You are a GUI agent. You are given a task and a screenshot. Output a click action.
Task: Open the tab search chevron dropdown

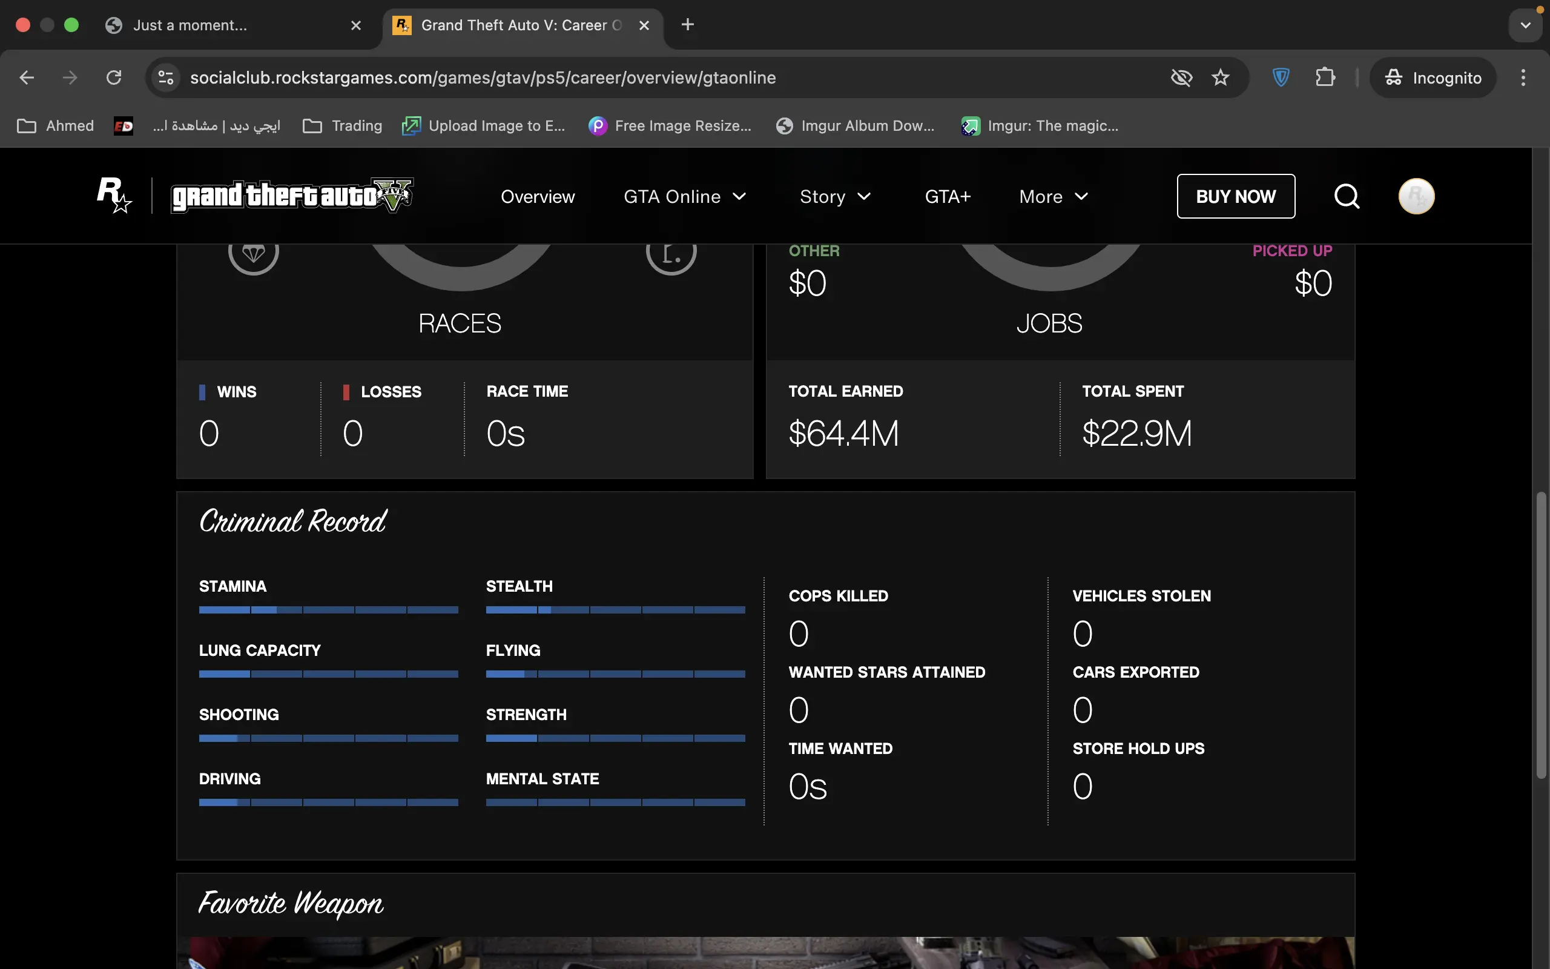click(1525, 25)
